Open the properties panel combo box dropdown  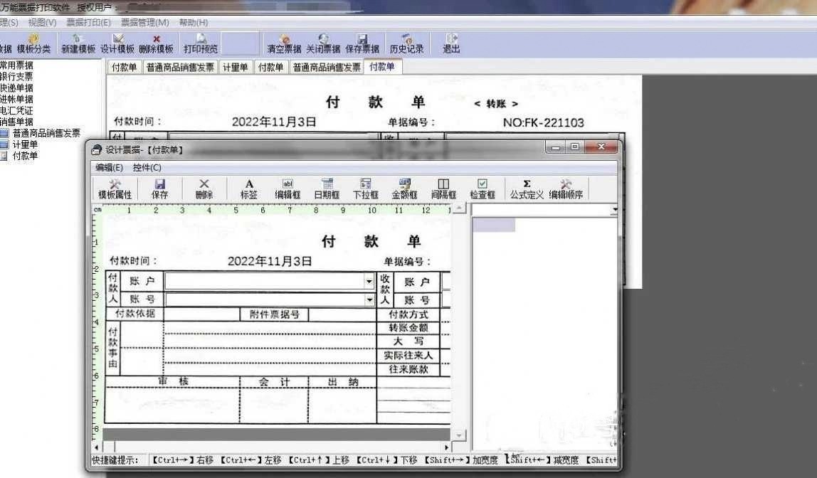[x=614, y=210]
